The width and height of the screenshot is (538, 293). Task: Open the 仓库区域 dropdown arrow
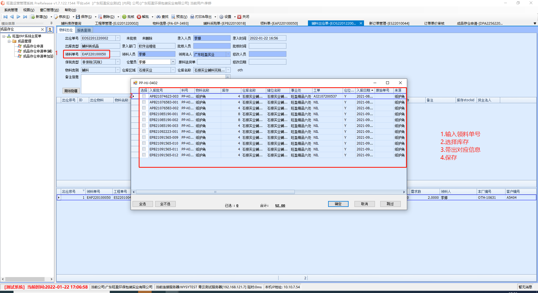(x=173, y=70)
